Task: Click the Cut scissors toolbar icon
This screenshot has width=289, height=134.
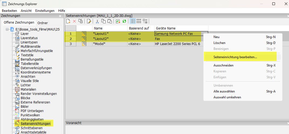Action: tap(97, 21)
